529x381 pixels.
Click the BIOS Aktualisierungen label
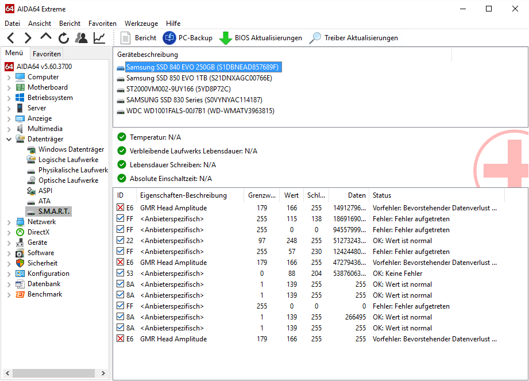[268, 38]
